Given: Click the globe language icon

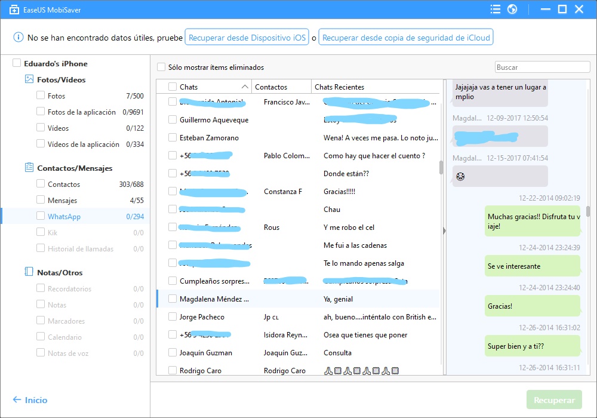Looking at the screenshot, I should (512, 9).
